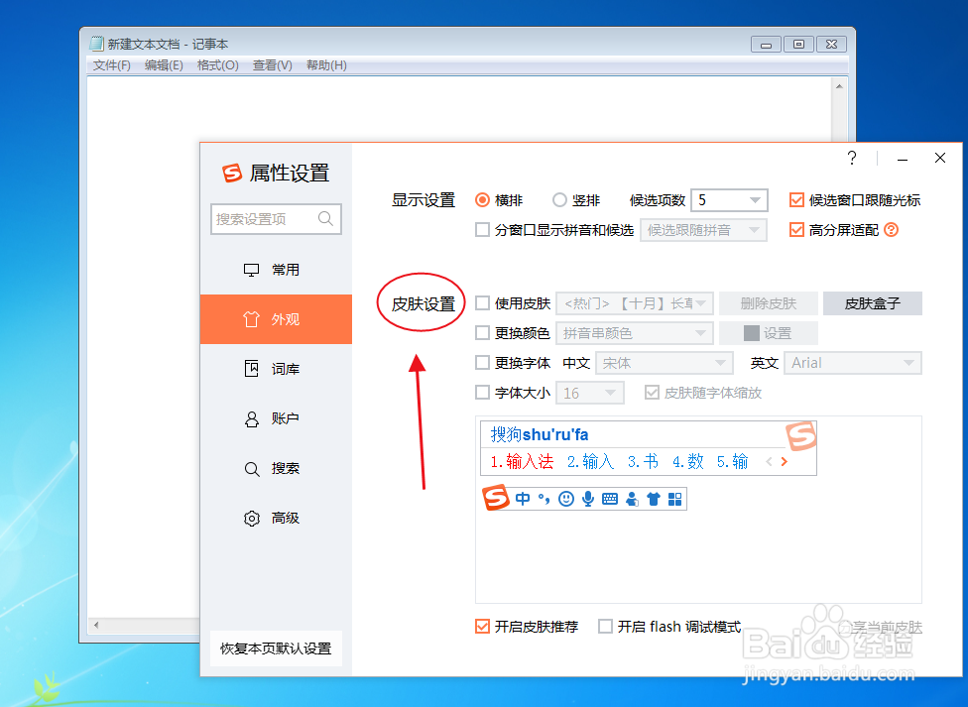
Task: Click 恢复本页默认设置 button
Action: (276, 648)
